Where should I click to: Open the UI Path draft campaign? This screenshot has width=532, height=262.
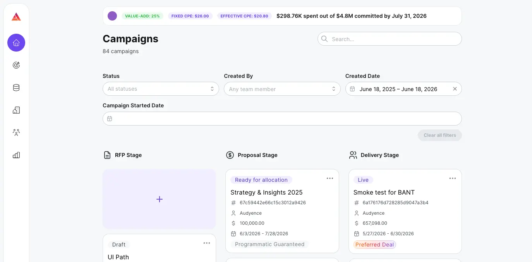pyautogui.click(x=118, y=257)
